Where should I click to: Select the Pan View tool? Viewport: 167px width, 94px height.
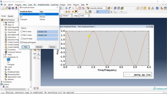pyautogui.click(x=66, y=8)
